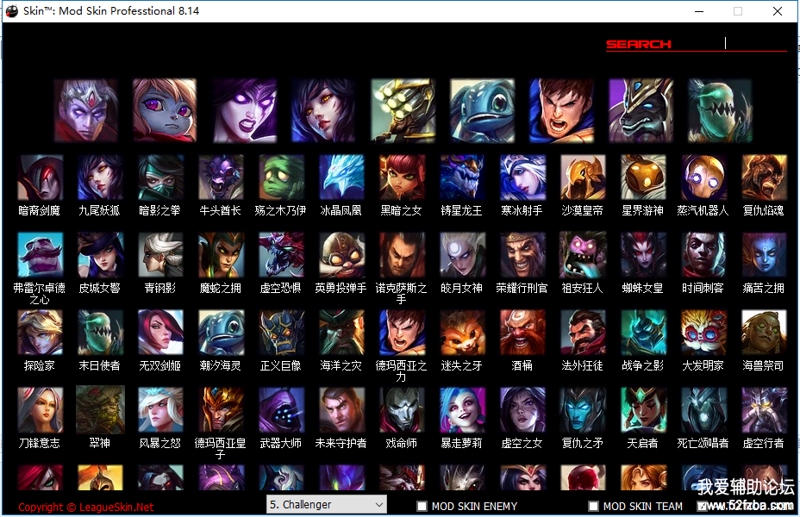The image size is (800, 517).
Task: Select the 青钢影 champion icon
Action: [160, 255]
